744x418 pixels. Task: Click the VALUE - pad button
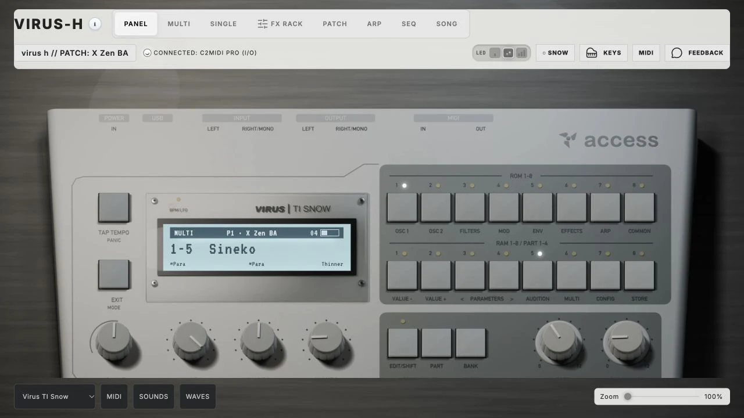point(402,275)
